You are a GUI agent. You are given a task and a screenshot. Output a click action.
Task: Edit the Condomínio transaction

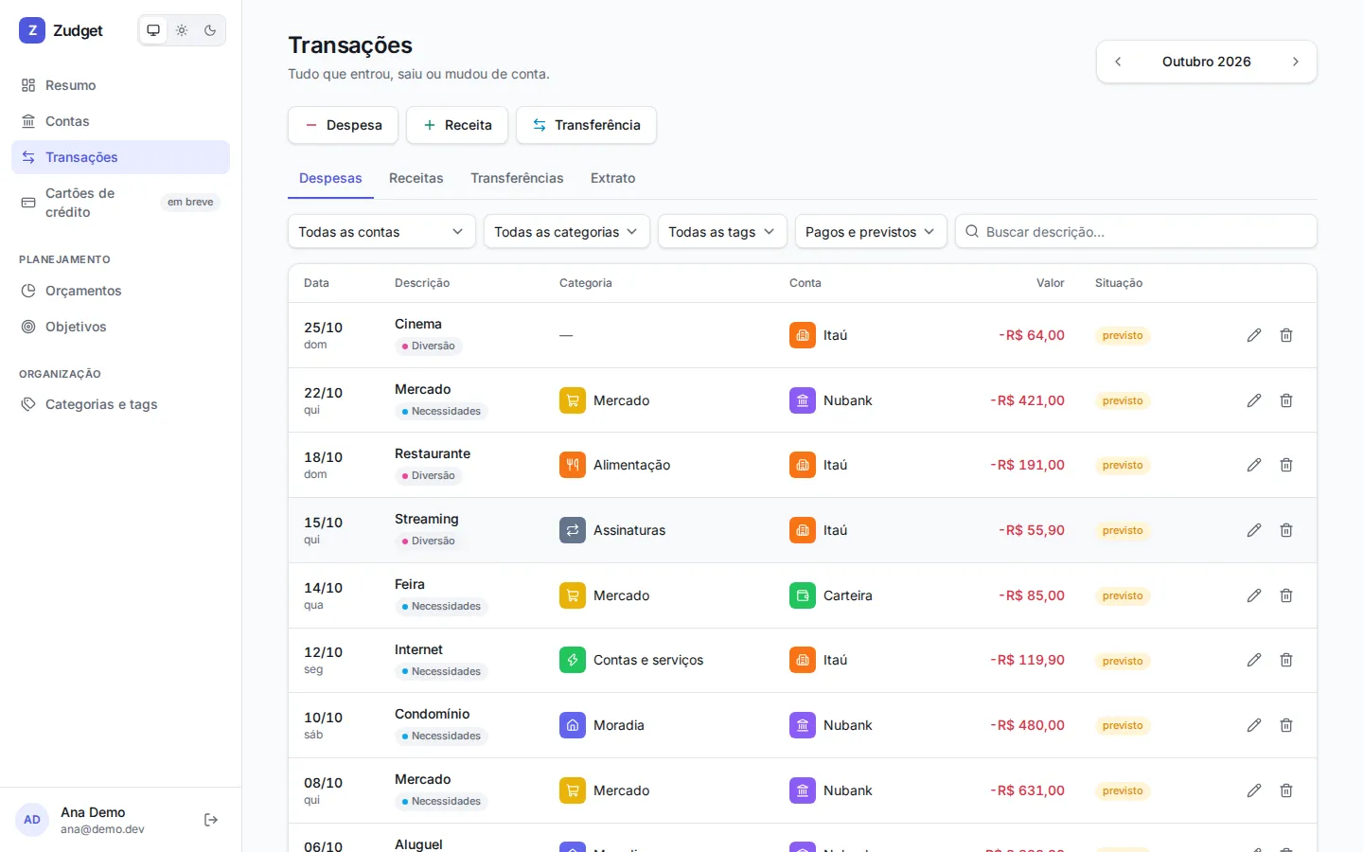[1254, 725]
